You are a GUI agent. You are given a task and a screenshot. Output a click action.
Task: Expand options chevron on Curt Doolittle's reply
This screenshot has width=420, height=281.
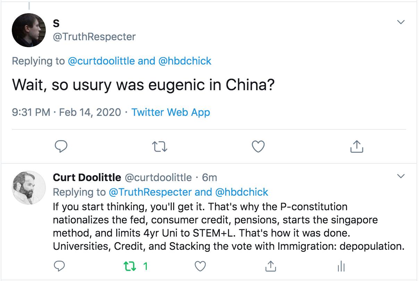[401, 176]
